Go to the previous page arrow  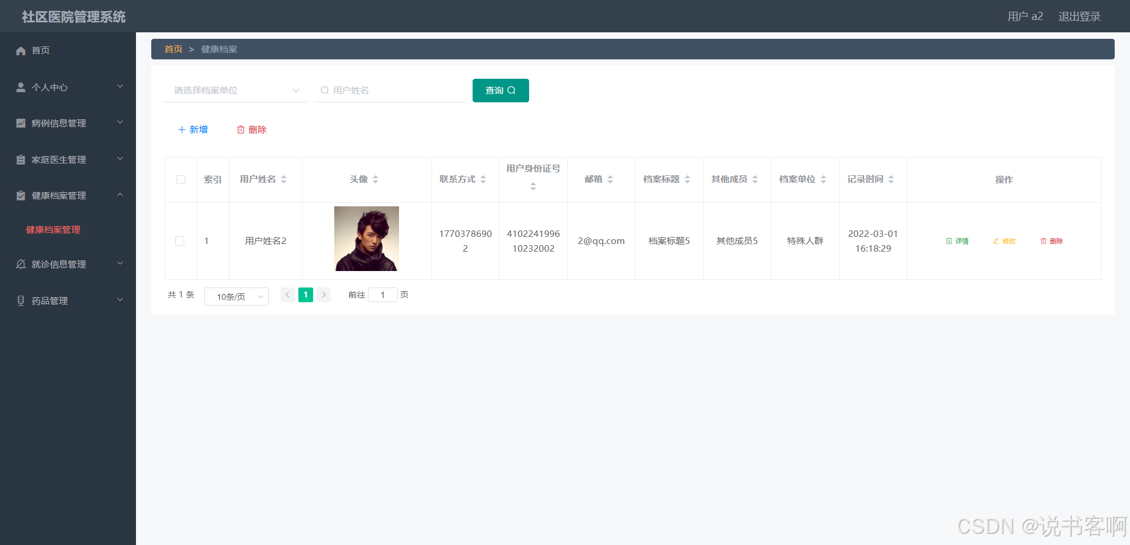click(x=287, y=295)
